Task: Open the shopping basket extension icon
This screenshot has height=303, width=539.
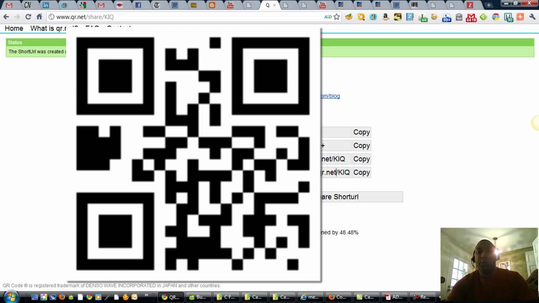Action: tap(349, 17)
